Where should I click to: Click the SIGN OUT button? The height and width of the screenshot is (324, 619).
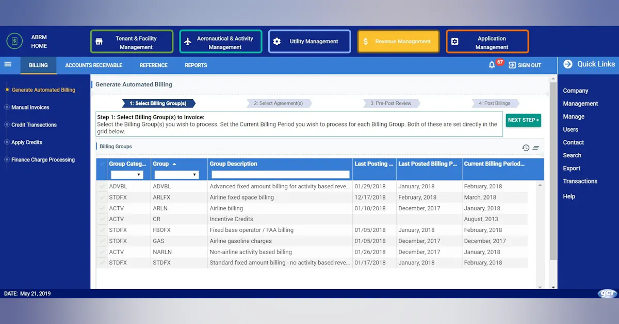click(525, 65)
